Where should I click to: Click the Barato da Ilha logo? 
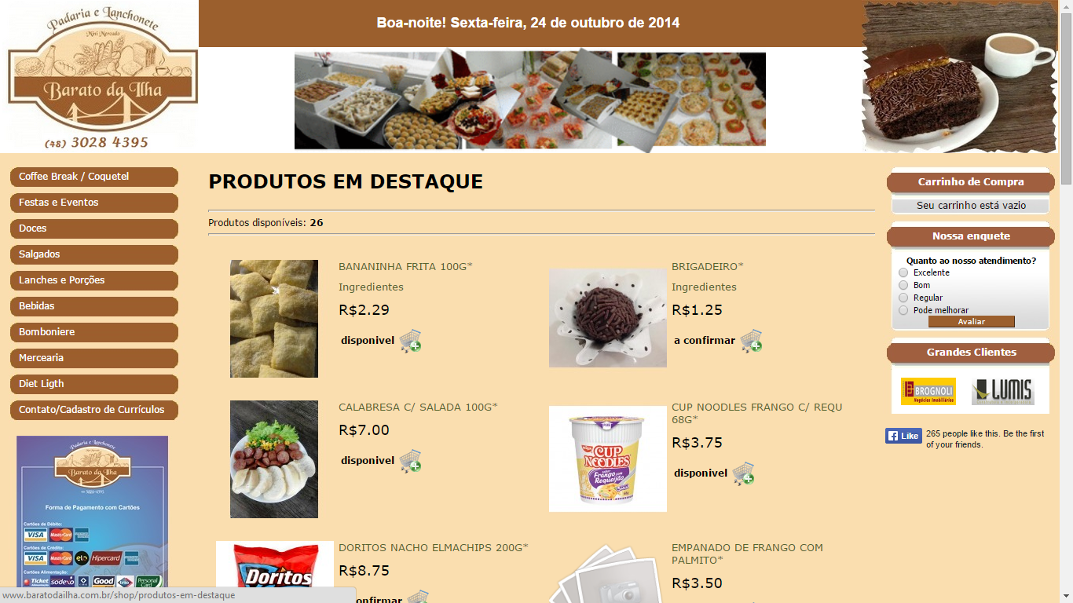(x=100, y=77)
